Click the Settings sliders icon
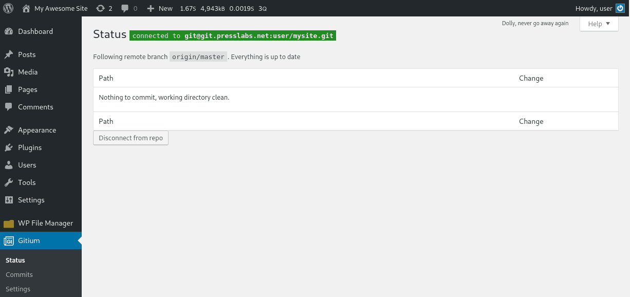Viewport: 630px width, 297px height. pos(9,200)
